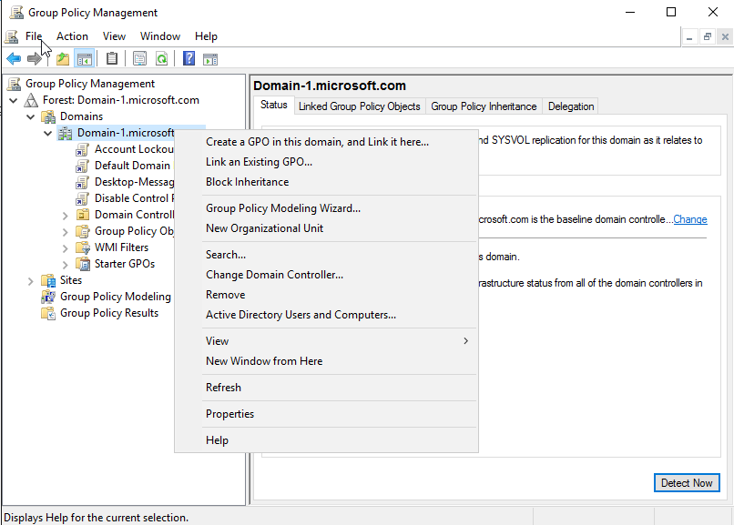This screenshot has width=734, height=525.
Task: Click the Domains folder icon
Action: [x=48, y=116]
